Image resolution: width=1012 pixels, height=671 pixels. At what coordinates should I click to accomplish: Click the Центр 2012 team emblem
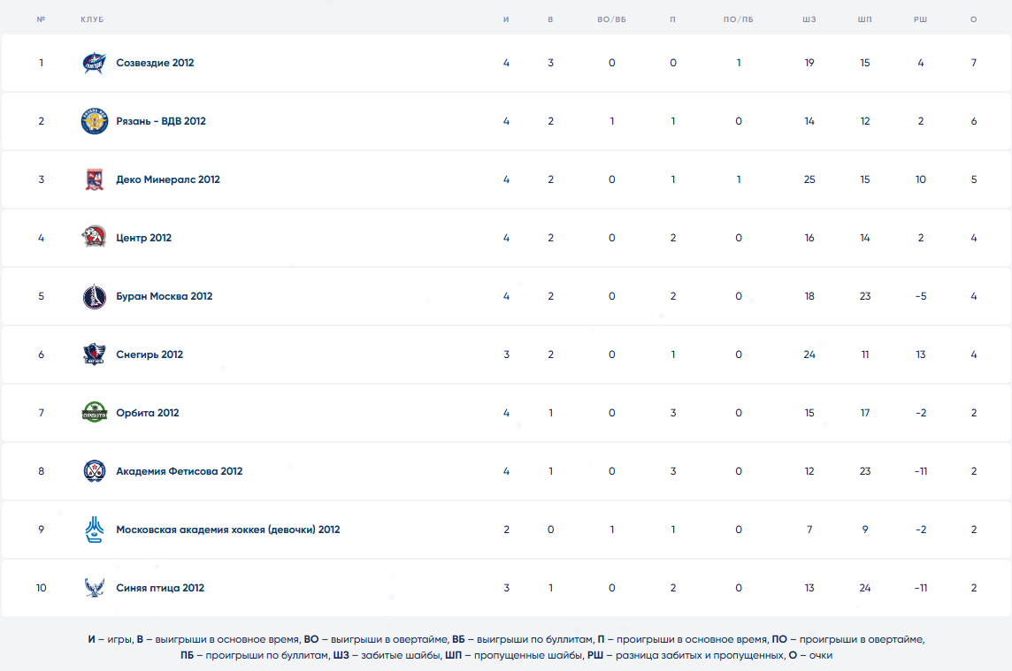(x=94, y=238)
